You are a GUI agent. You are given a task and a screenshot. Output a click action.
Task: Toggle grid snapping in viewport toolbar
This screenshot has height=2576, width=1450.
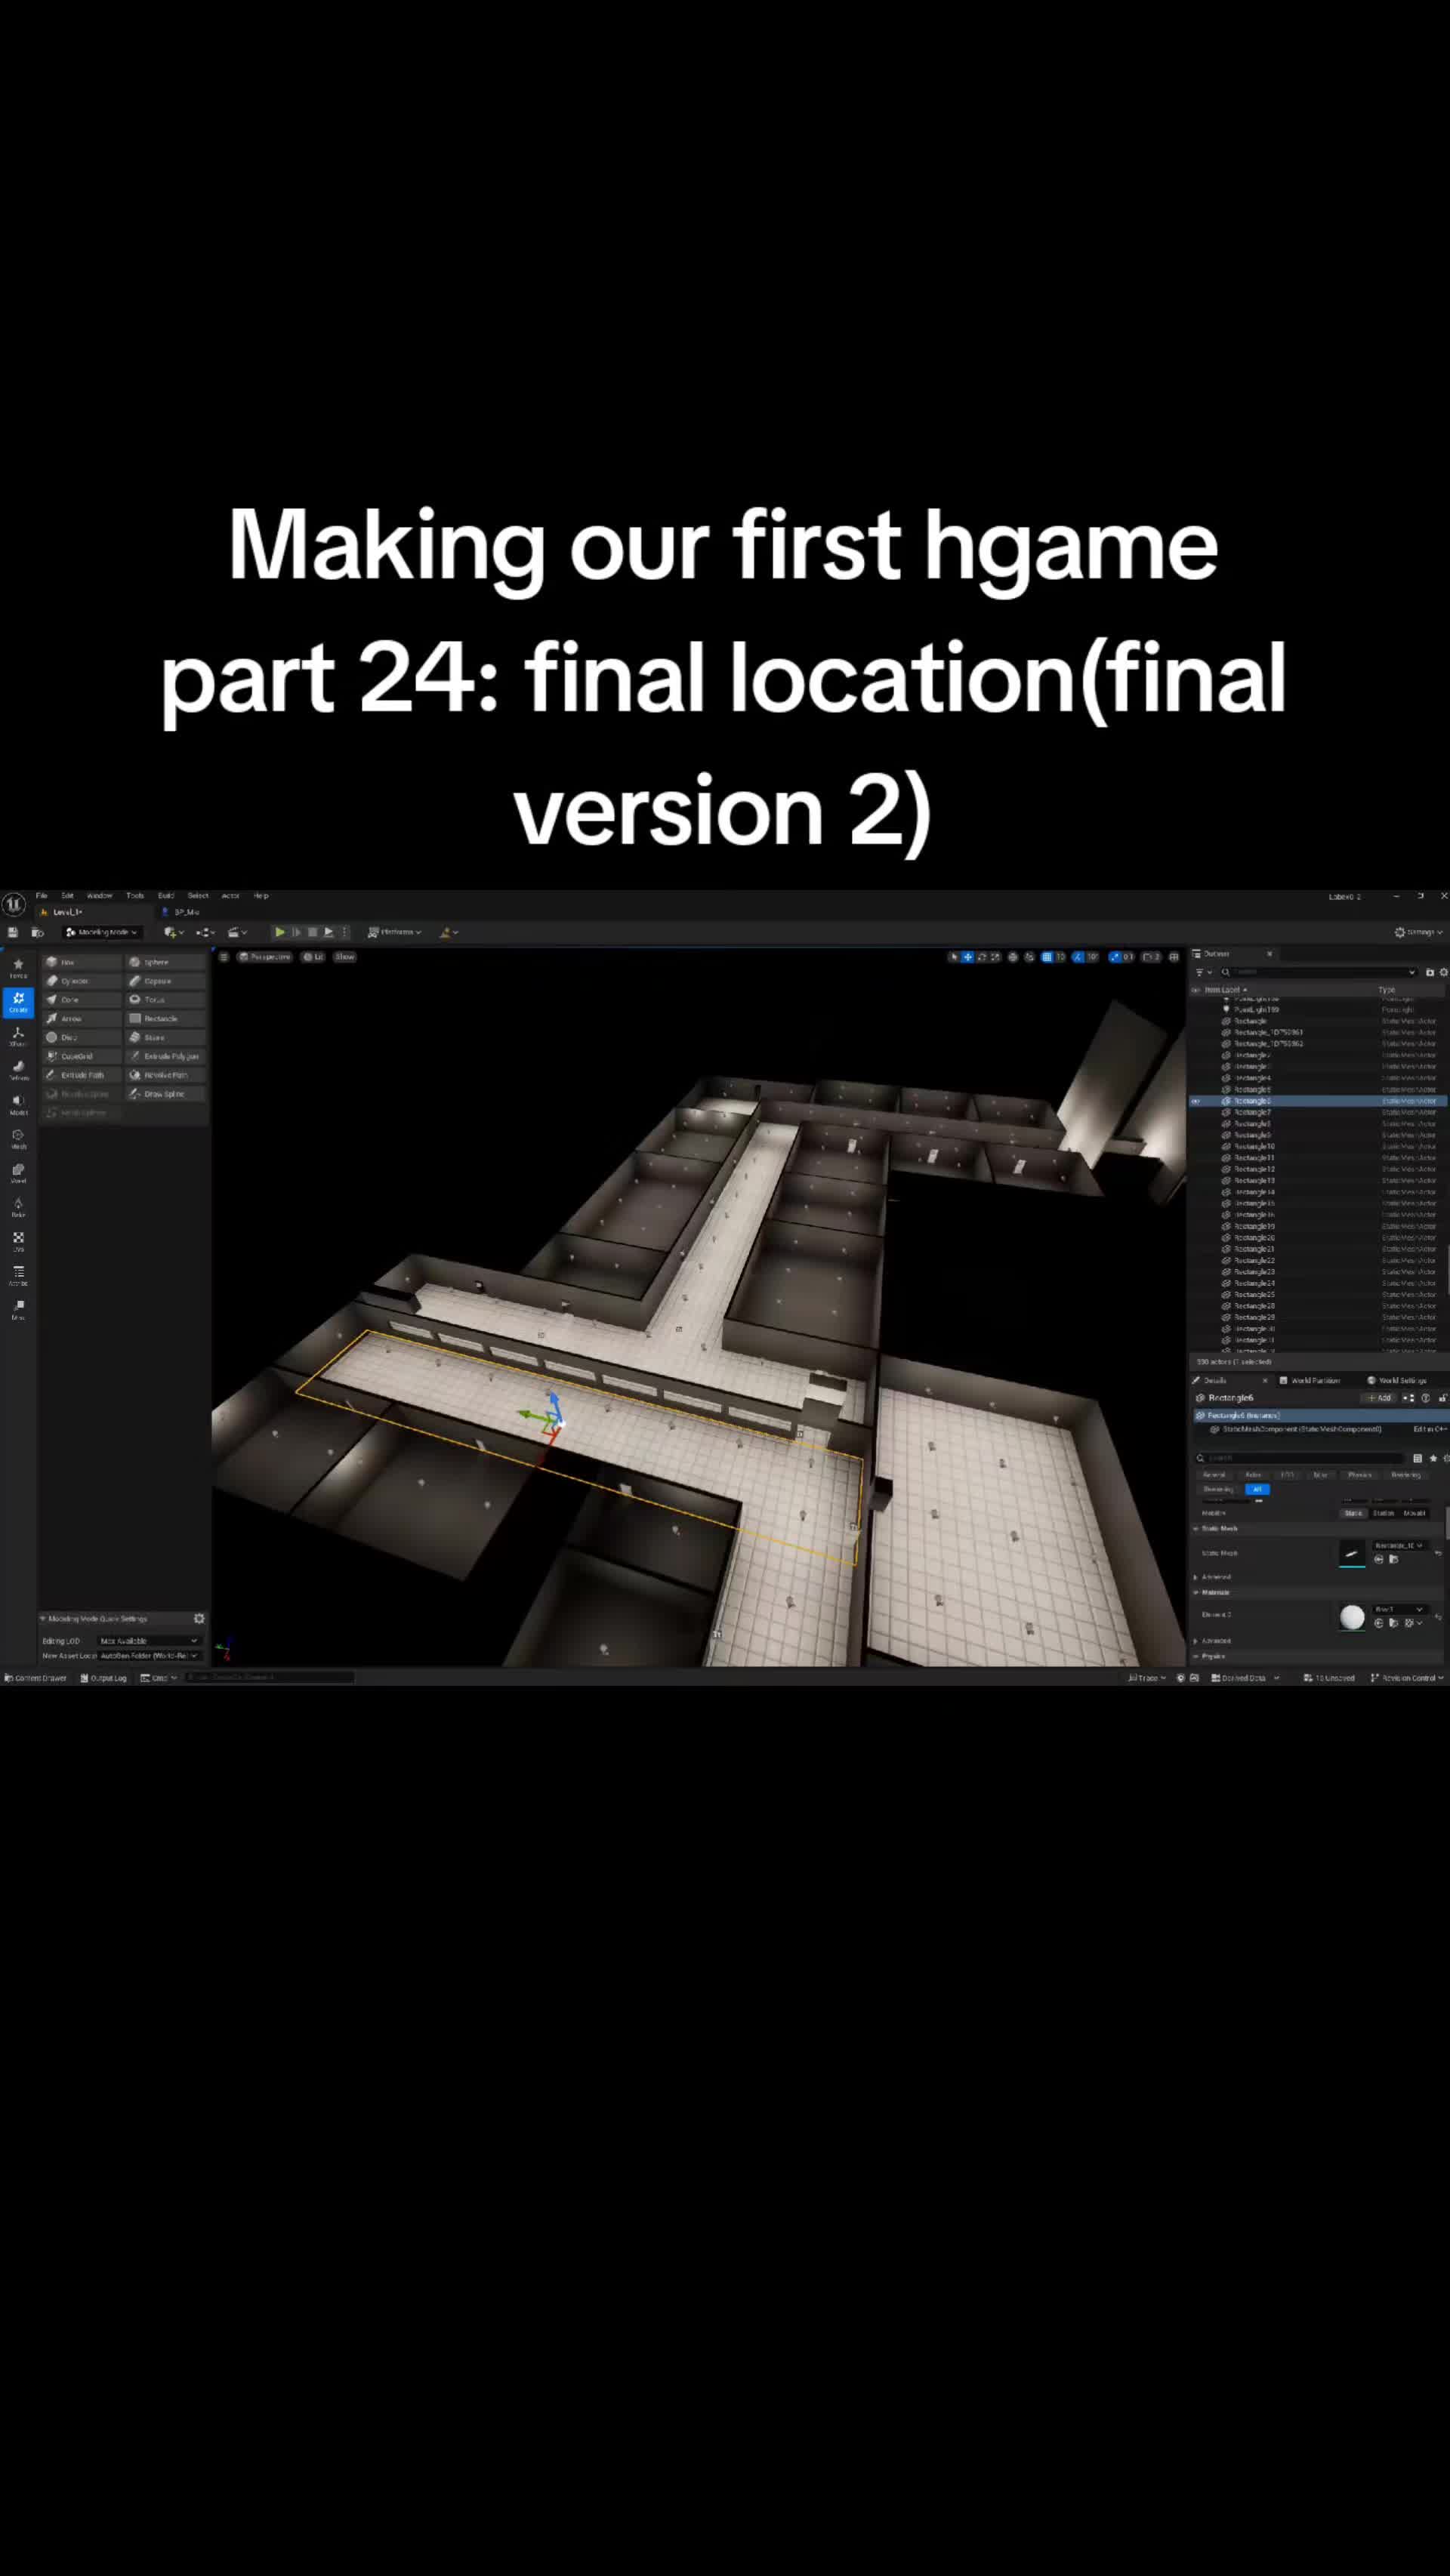pyautogui.click(x=1047, y=957)
